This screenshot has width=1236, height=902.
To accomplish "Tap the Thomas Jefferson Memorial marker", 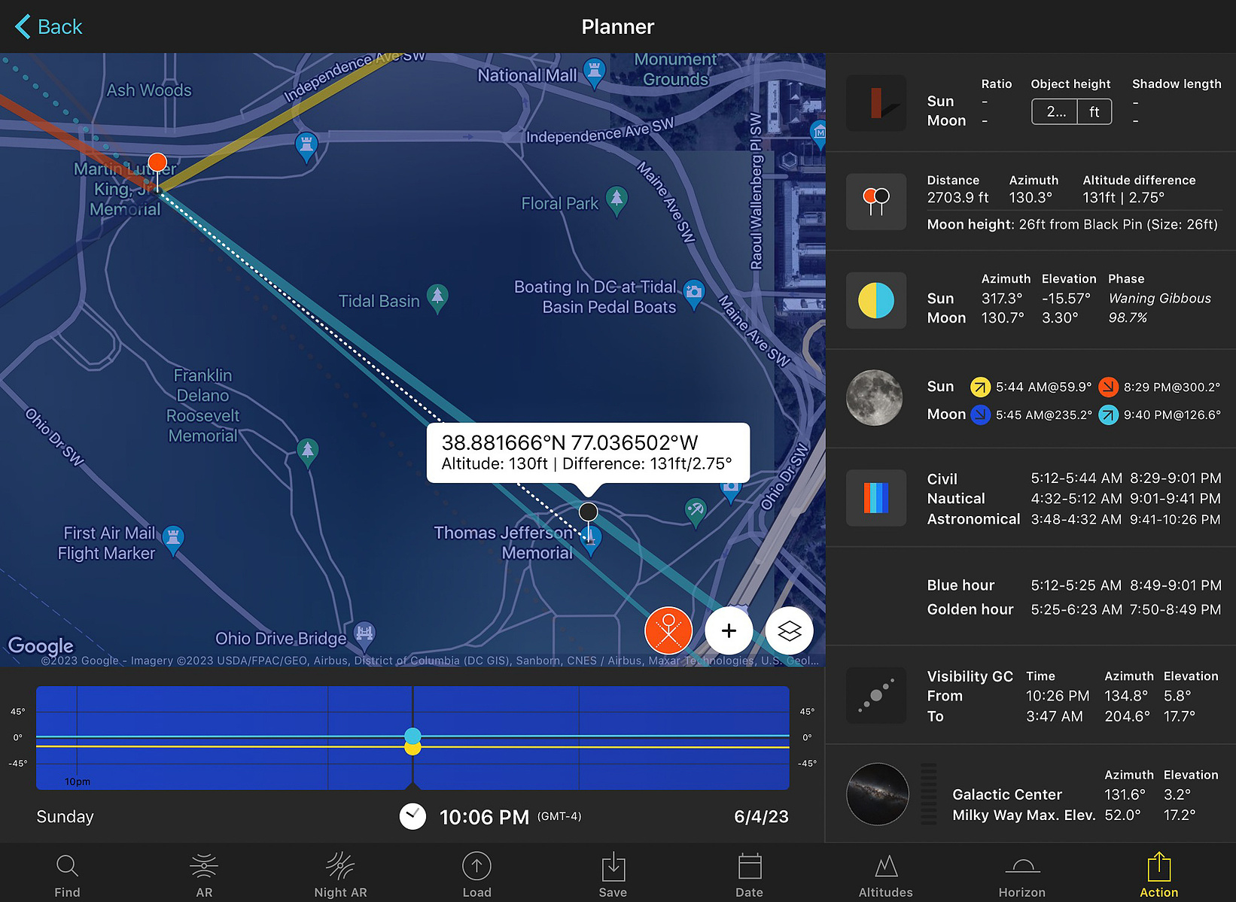I will tap(591, 540).
